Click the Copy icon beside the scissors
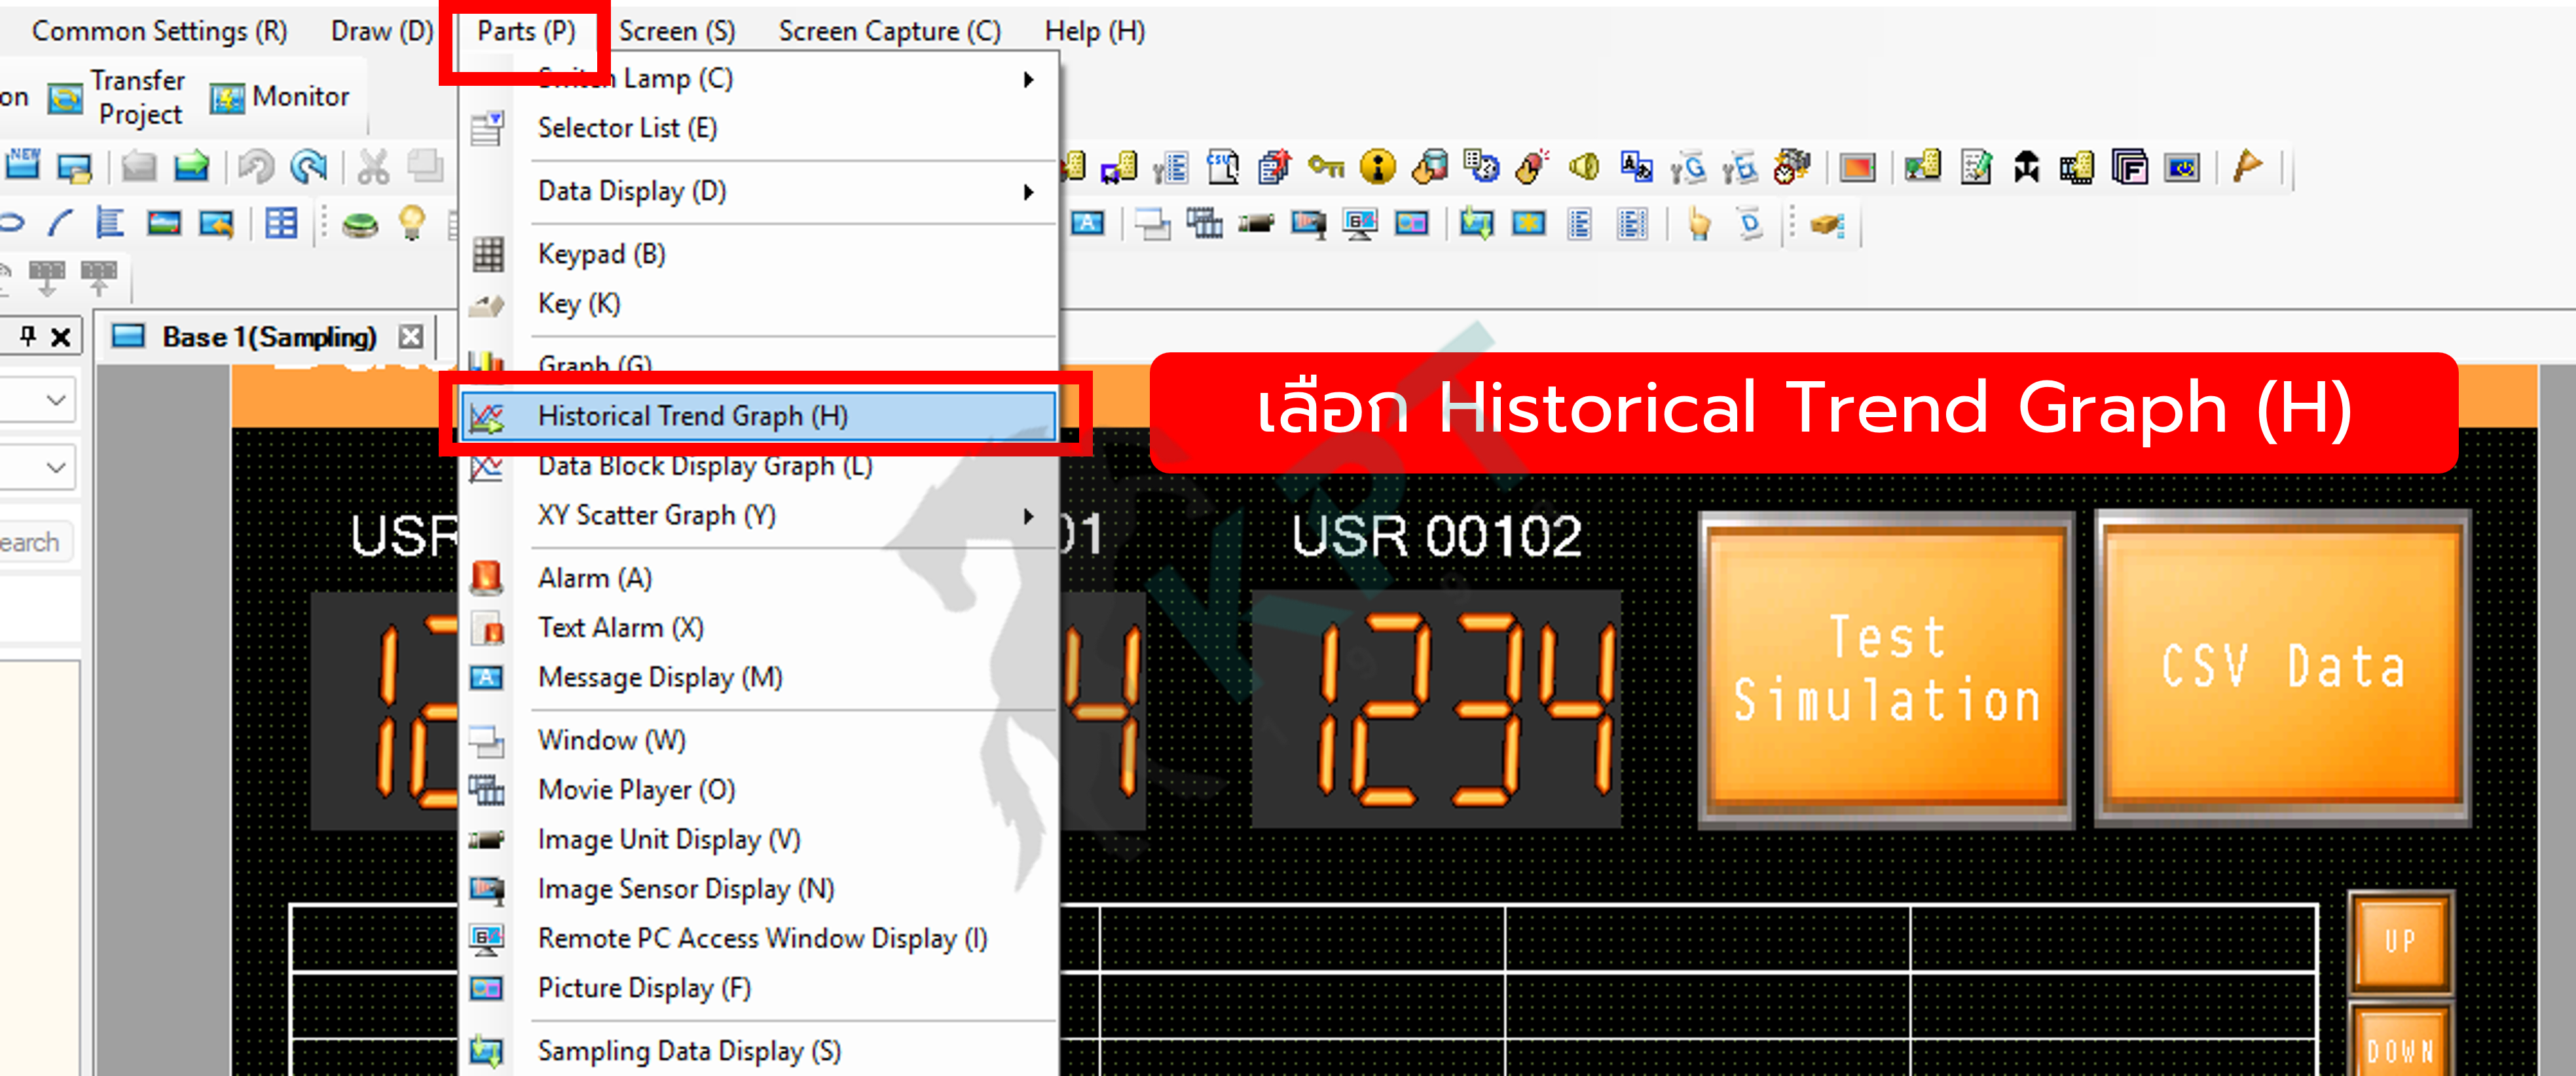 [x=425, y=166]
